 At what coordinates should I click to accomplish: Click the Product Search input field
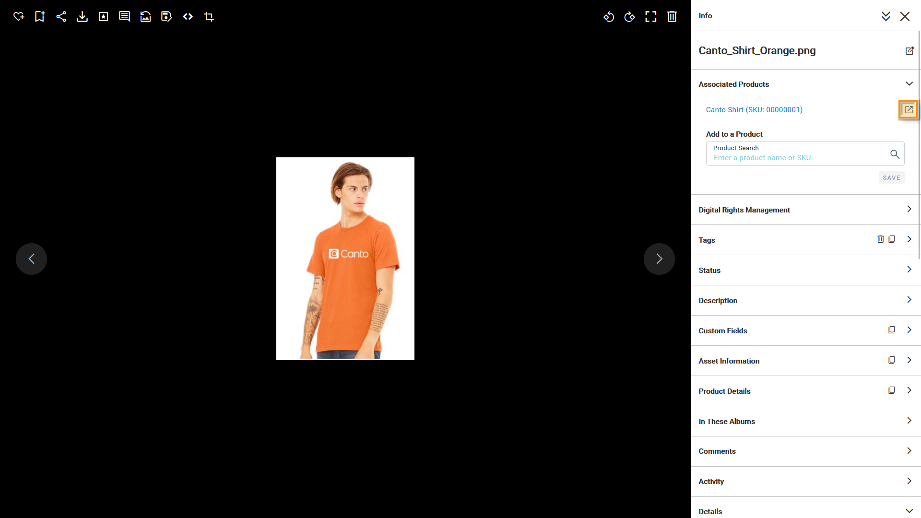tap(796, 158)
